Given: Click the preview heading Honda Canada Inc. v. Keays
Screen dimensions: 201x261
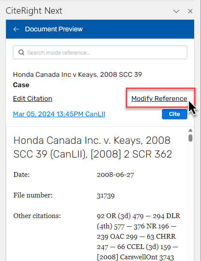Looking at the screenshot, I should tap(93, 147).
